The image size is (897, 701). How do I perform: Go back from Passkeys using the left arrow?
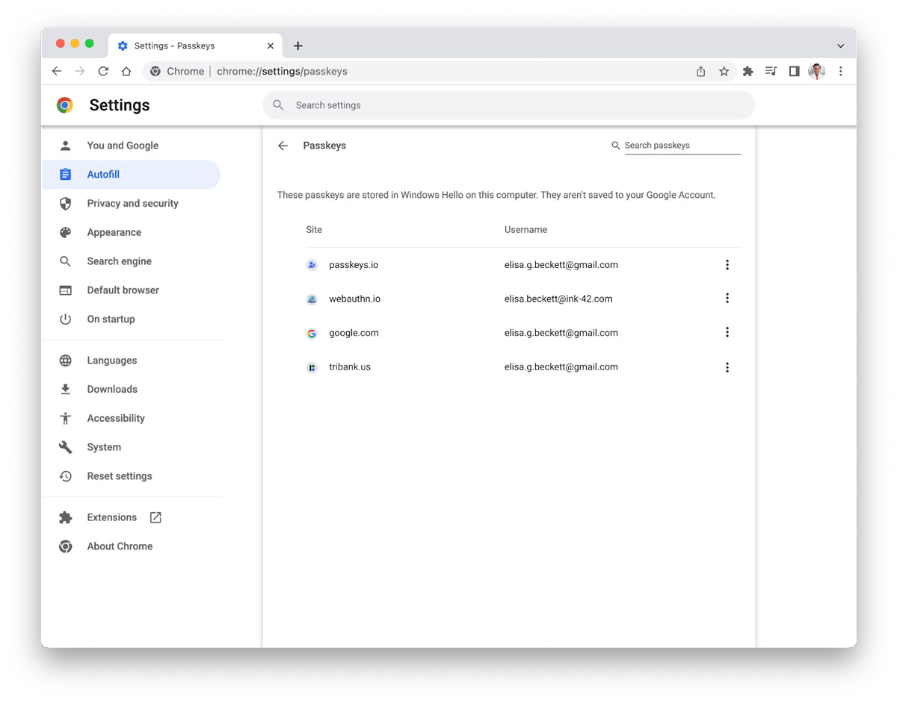pyautogui.click(x=283, y=146)
